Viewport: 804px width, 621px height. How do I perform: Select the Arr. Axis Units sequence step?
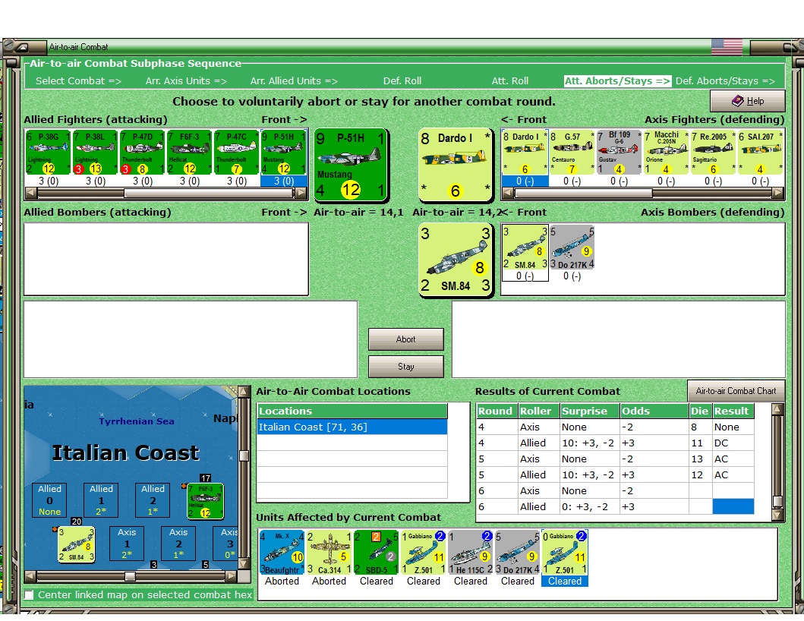[186, 81]
